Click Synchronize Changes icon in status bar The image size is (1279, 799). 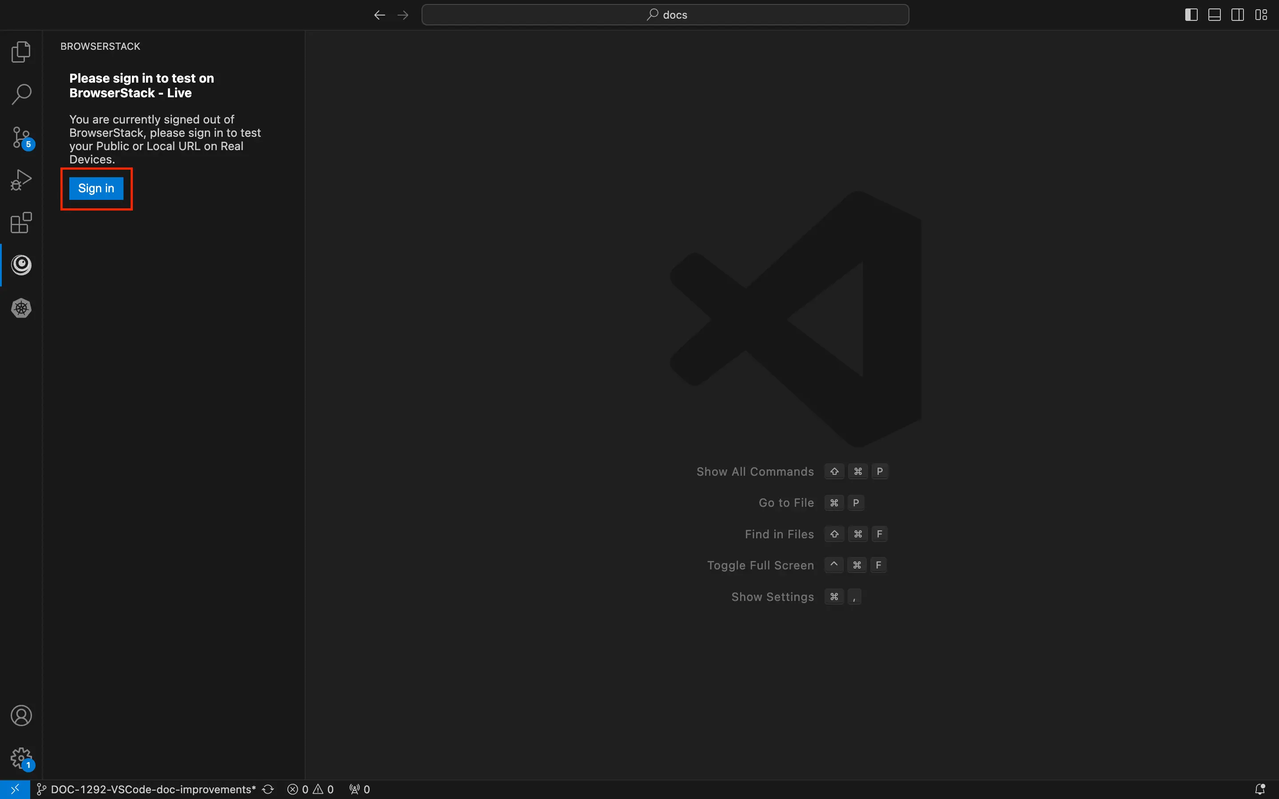pyautogui.click(x=268, y=790)
